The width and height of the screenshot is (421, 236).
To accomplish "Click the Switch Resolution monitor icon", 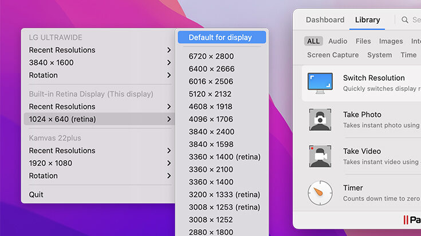I will [x=320, y=83].
